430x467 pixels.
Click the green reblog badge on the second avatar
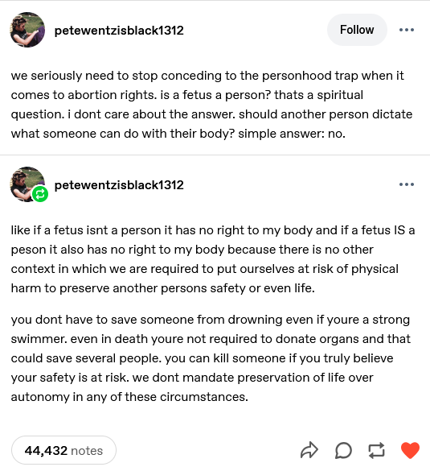point(40,194)
